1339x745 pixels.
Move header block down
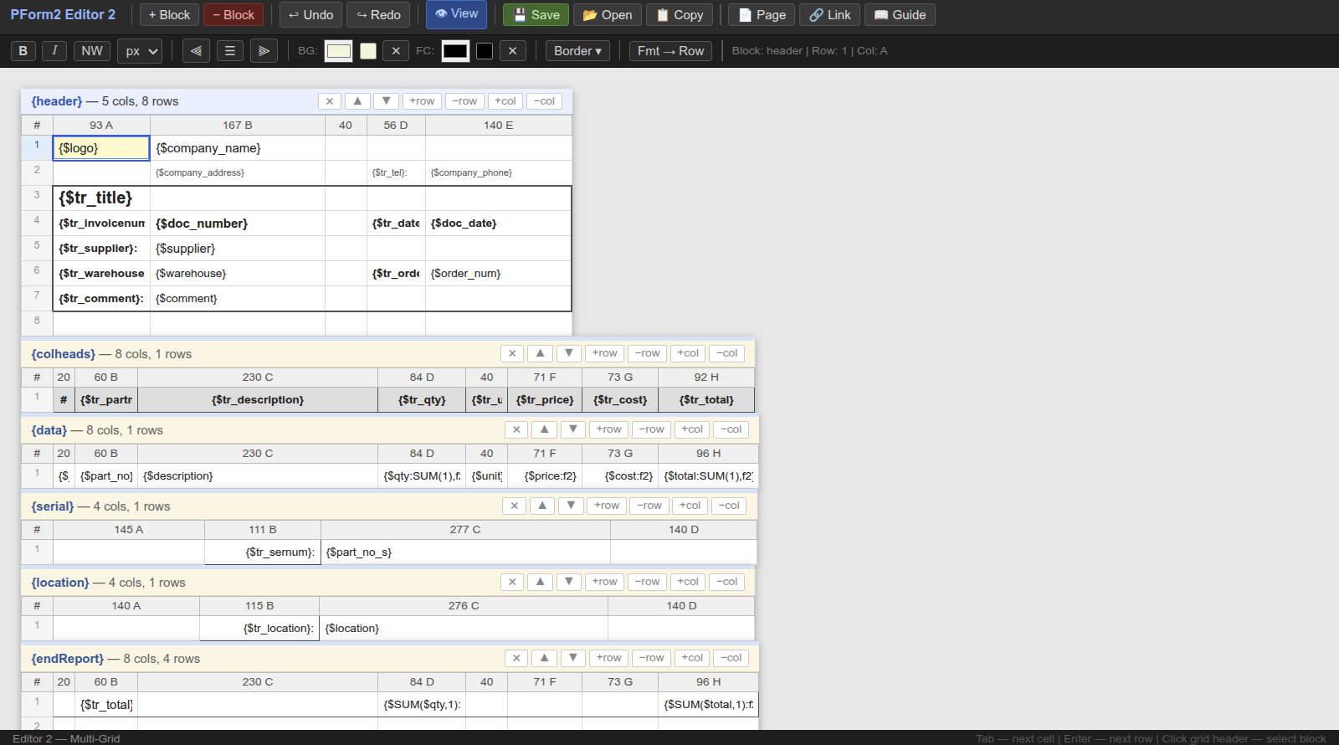(386, 101)
